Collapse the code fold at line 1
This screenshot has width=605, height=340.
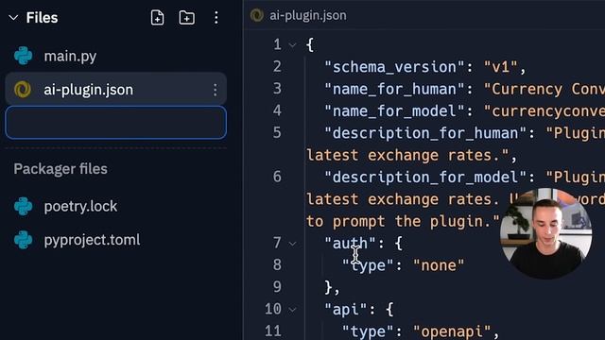292,45
